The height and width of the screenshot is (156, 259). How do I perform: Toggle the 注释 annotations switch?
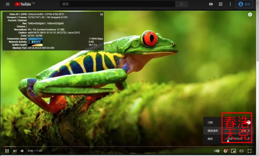(248, 123)
